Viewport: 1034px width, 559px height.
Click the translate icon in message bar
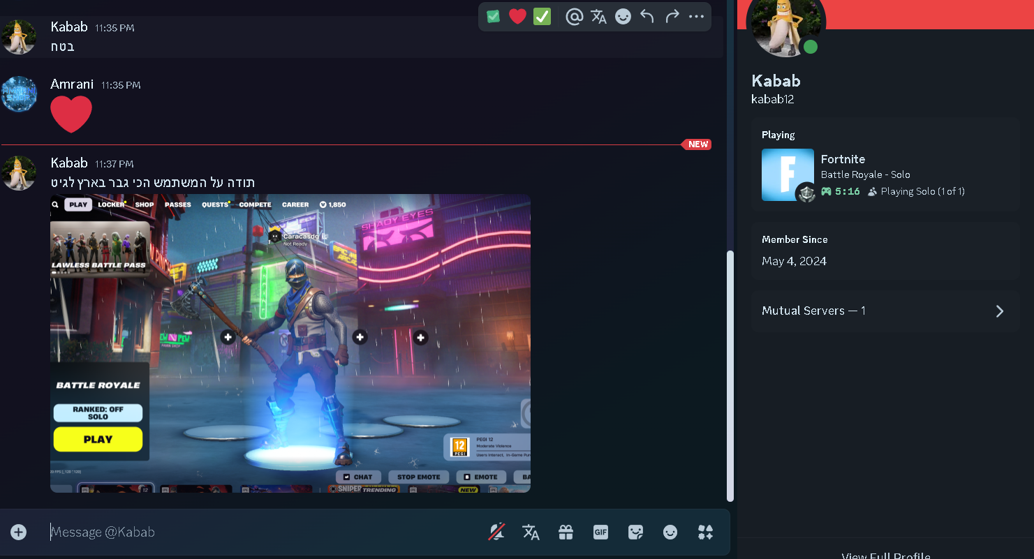point(531,532)
